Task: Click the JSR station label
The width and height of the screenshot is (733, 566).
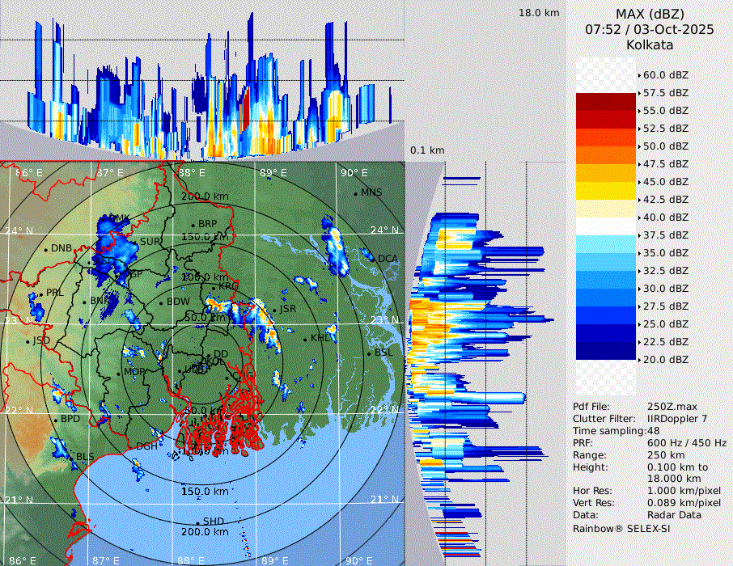Action: click(x=289, y=309)
